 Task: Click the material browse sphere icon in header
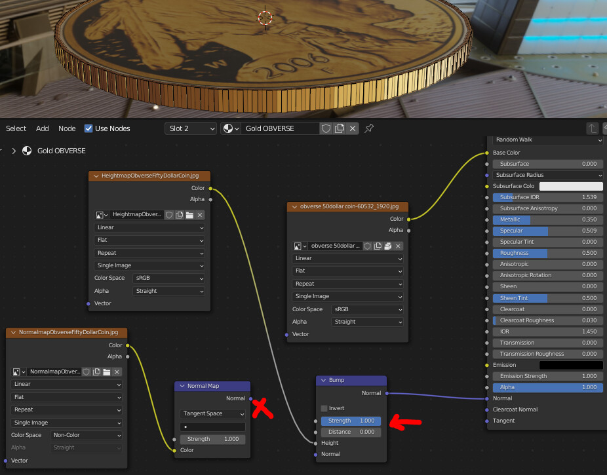pyautogui.click(x=231, y=128)
